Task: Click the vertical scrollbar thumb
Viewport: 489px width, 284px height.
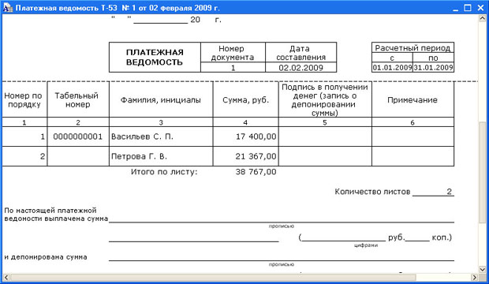Action: (x=482, y=172)
